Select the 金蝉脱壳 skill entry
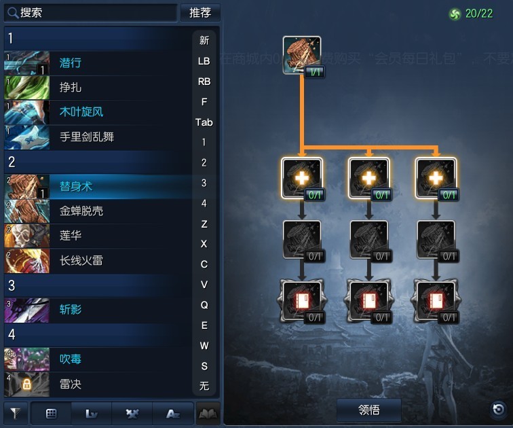Screen dimensions: 513x428 [98, 211]
